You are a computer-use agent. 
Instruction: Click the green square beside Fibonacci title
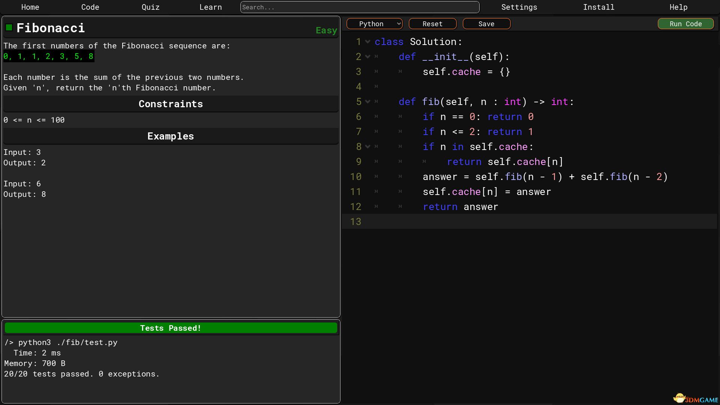tap(9, 27)
